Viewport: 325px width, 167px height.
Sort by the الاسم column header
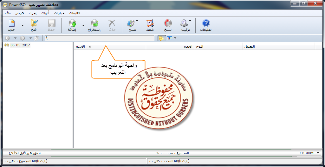tap(110, 47)
